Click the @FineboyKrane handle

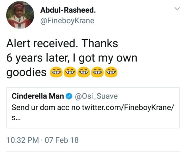(x=67, y=21)
